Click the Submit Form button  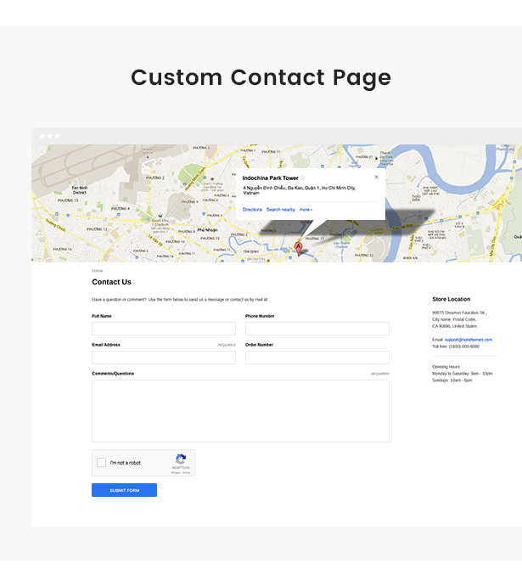click(124, 490)
